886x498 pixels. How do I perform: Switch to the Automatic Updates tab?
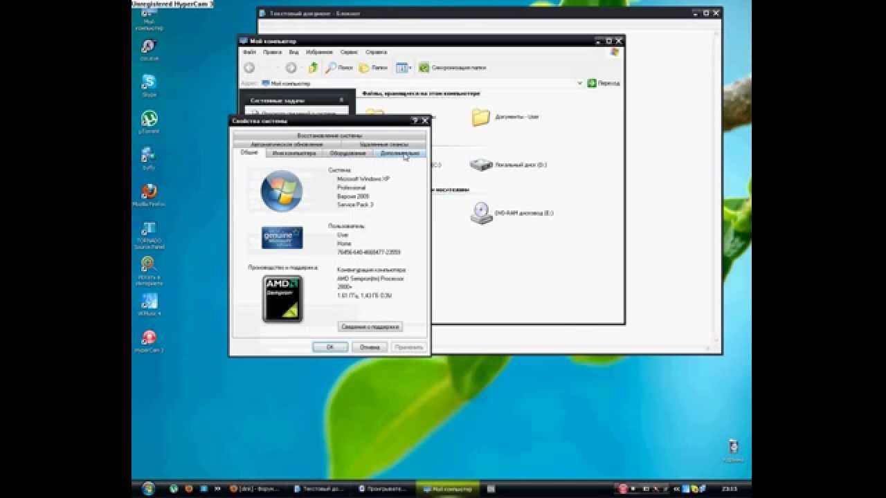(287, 145)
